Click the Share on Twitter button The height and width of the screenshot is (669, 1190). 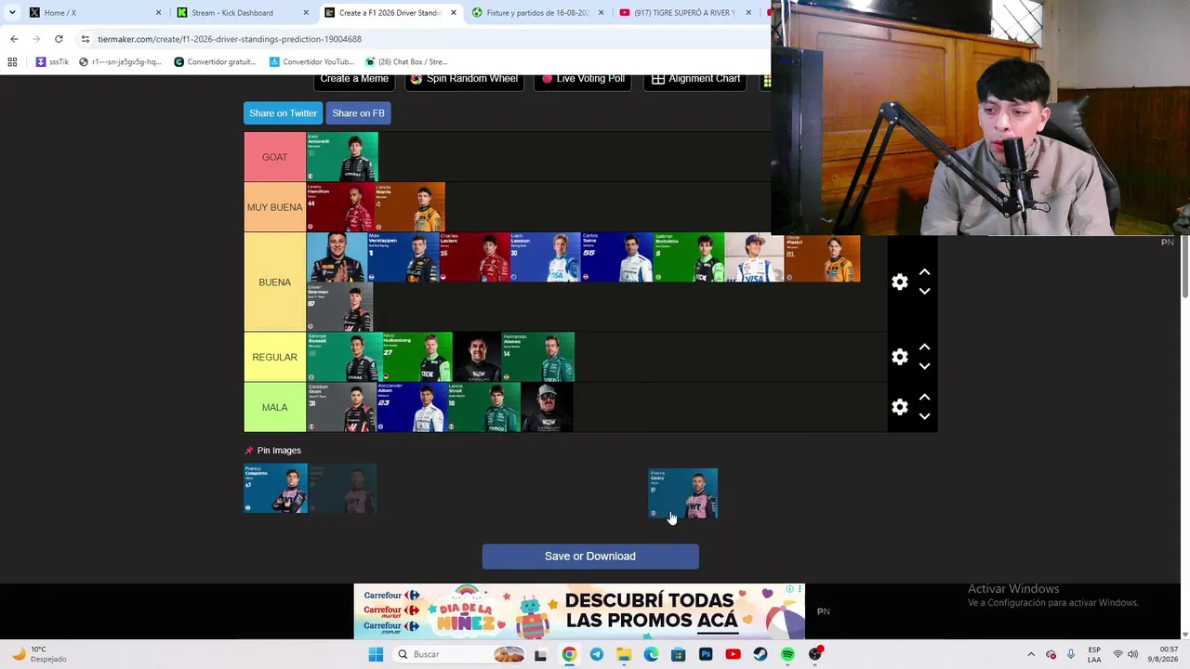click(284, 113)
